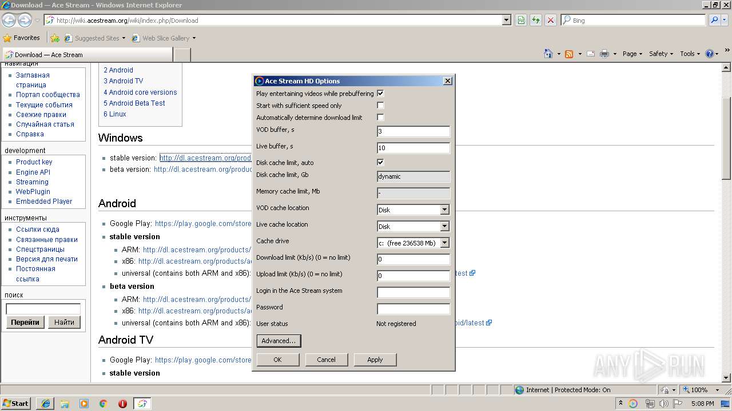Show hidden tray icons arrow
Screen dimensions: 732x411
pos(621,404)
